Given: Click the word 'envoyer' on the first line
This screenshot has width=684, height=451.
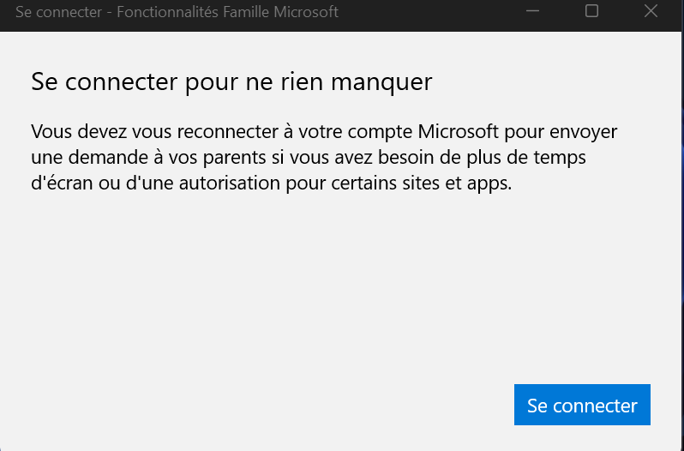Looking at the screenshot, I should 583,132.
